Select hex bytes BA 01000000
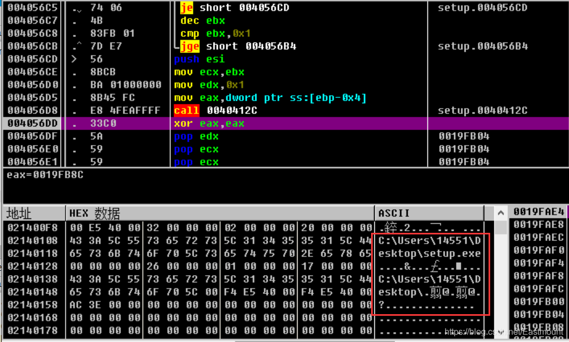The width and height of the screenshot is (569, 342). pos(125,85)
